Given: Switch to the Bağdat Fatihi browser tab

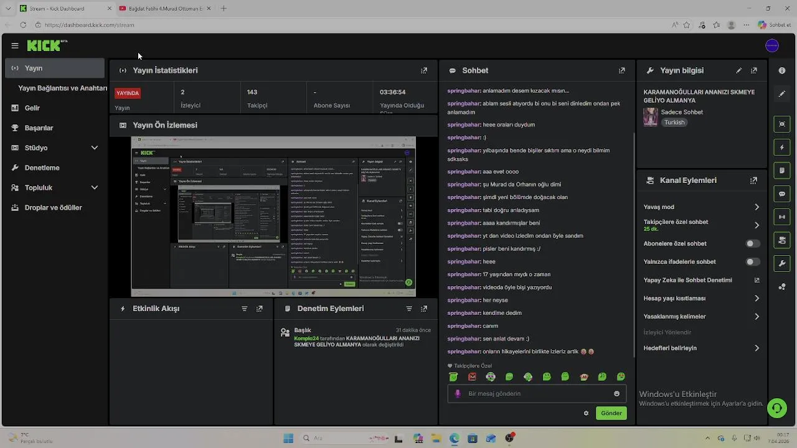Looking at the screenshot, I should pyautogui.click(x=165, y=9).
